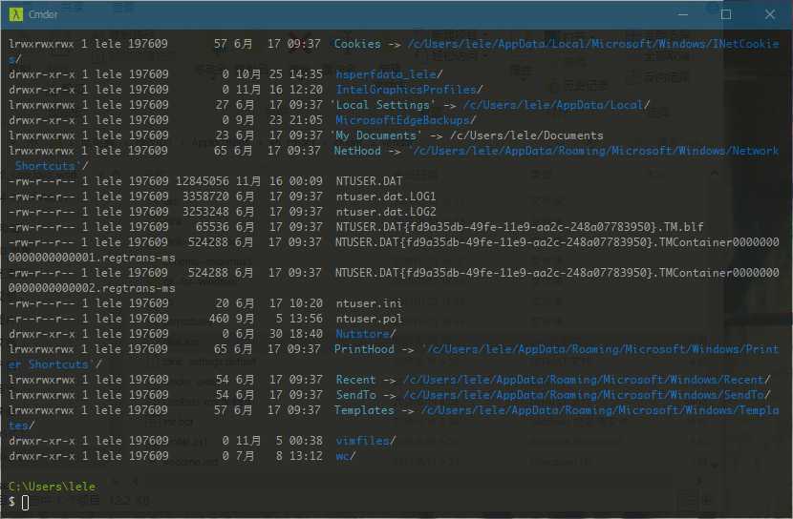This screenshot has width=793, height=519.
Task: Maximize the Cmder window
Action: tap(726, 14)
